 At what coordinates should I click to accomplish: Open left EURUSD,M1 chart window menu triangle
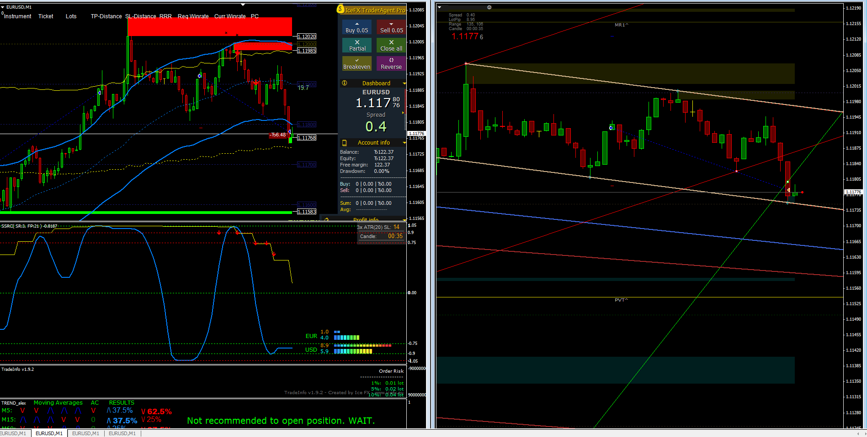(x=2, y=7)
